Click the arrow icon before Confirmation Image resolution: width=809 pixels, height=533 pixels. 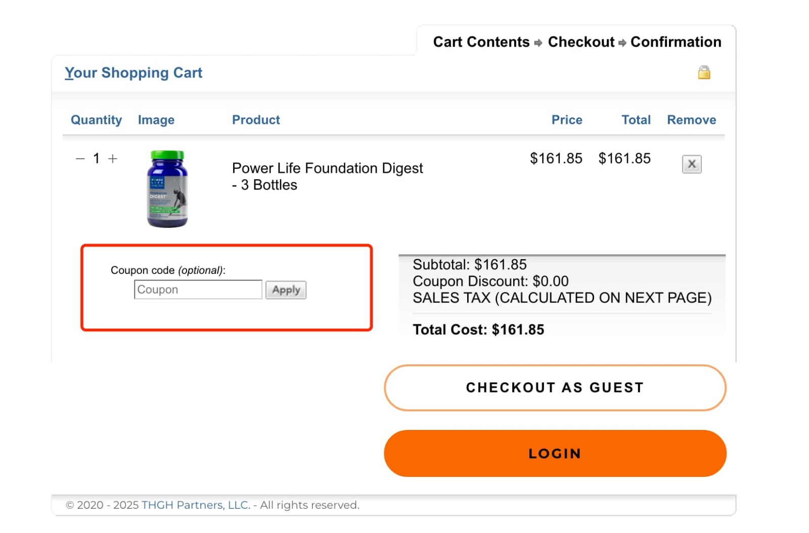click(621, 42)
